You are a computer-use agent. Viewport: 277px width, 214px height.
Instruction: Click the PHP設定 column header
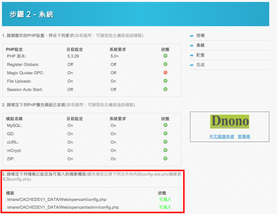[x=14, y=50]
